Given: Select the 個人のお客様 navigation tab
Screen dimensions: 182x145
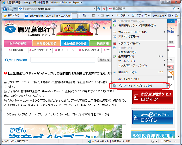Looking at the screenshot, I should point(18,43).
